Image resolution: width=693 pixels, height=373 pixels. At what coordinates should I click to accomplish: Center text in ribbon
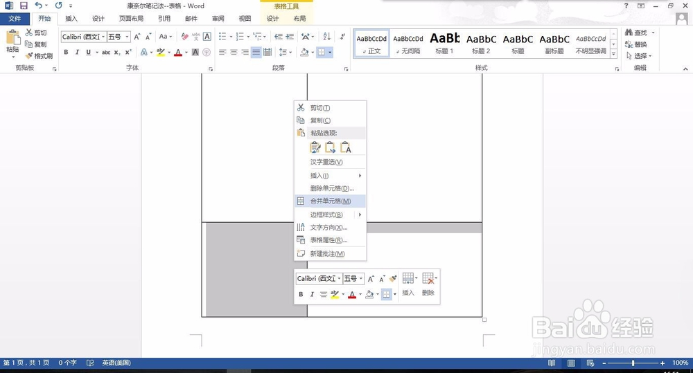point(234,52)
